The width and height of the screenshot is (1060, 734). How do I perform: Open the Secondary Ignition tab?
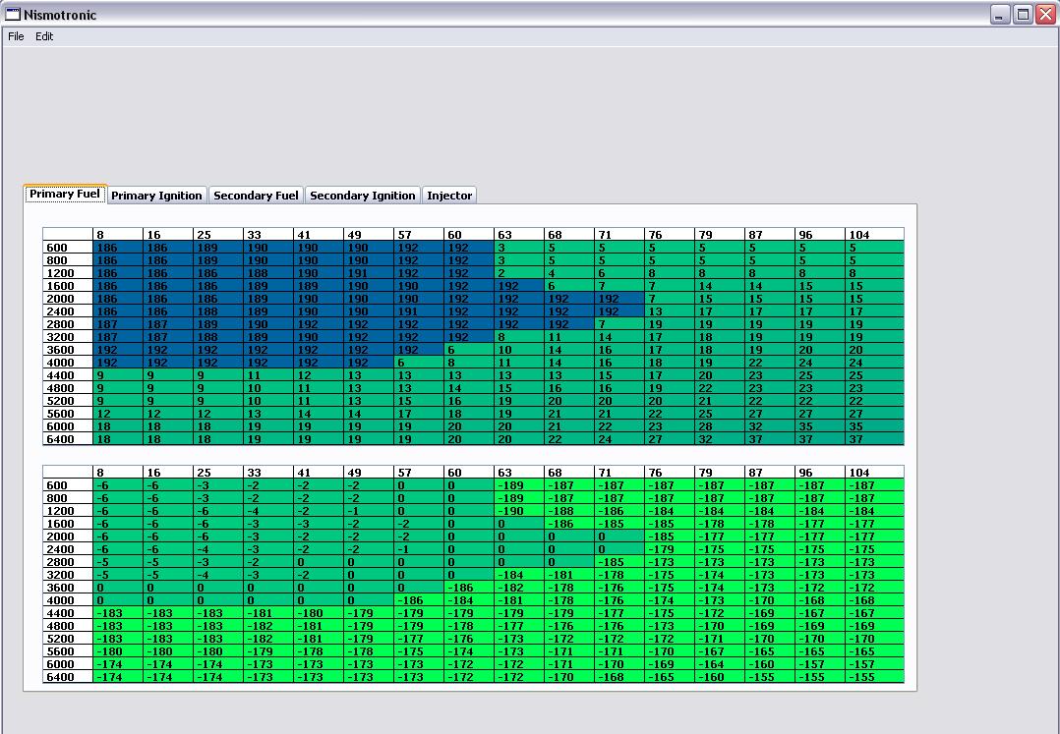(362, 196)
